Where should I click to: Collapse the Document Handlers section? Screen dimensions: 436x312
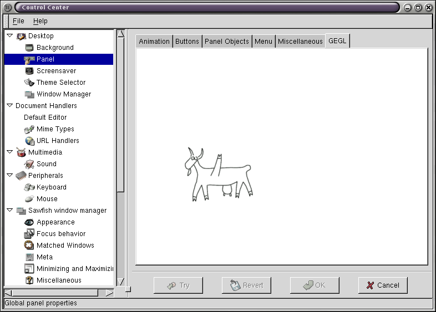[10, 105]
